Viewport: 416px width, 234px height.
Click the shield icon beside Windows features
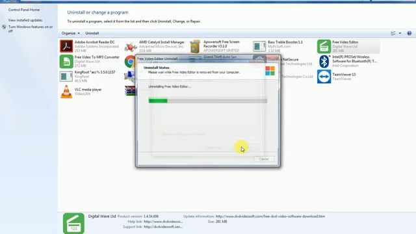[x=4, y=27]
